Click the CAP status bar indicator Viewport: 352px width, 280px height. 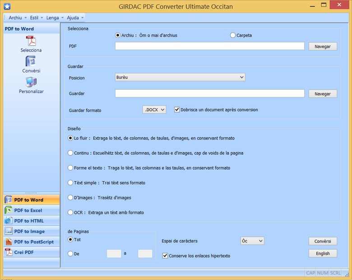click(x=310, y=273)
